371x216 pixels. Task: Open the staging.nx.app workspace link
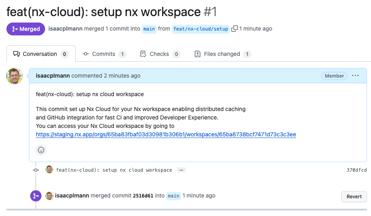point(166,135)
